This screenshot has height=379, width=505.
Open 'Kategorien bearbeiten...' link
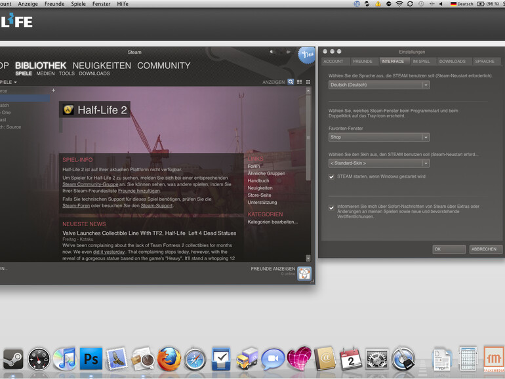click(272, 222)
